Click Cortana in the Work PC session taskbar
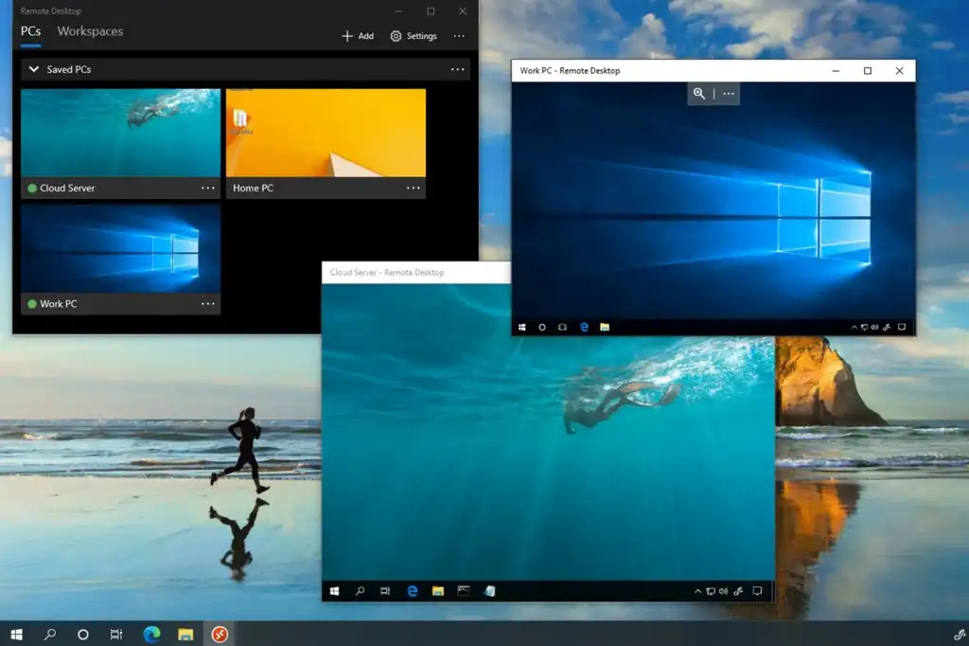The image size is (969, 646). pos(542,327)
